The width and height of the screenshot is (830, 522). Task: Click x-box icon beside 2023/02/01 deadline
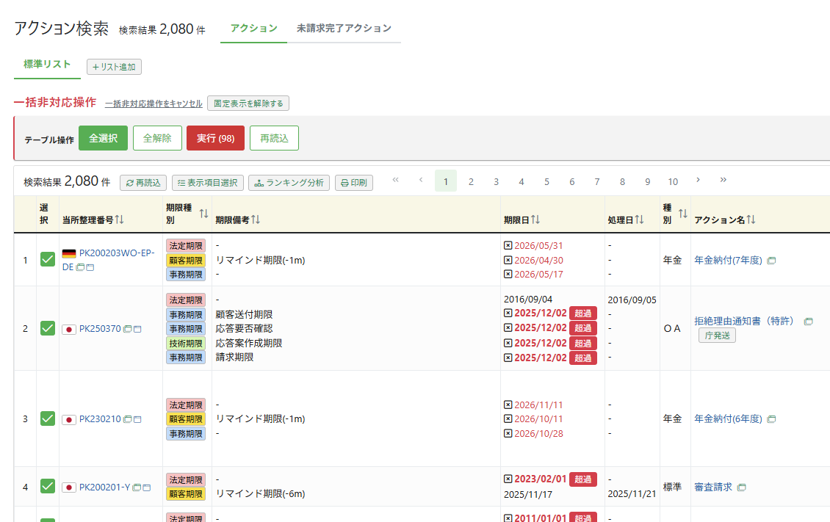508,479
